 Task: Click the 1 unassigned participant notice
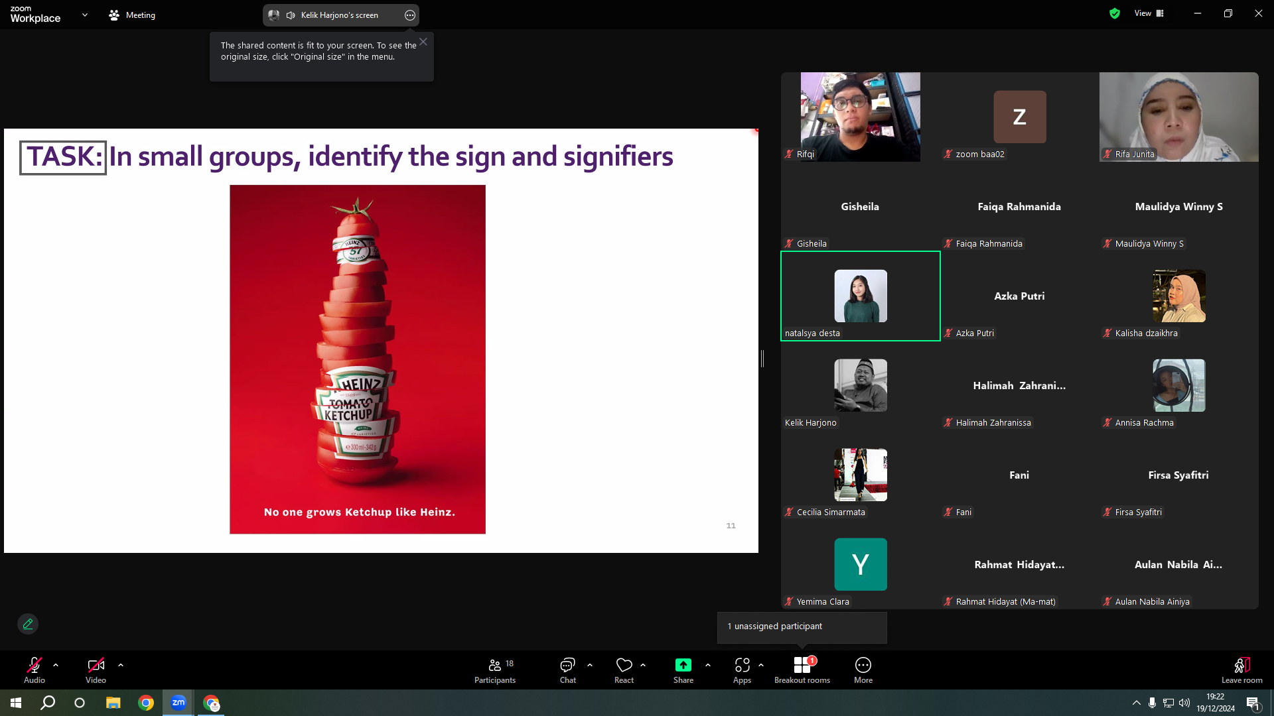(x=802, y=626)
